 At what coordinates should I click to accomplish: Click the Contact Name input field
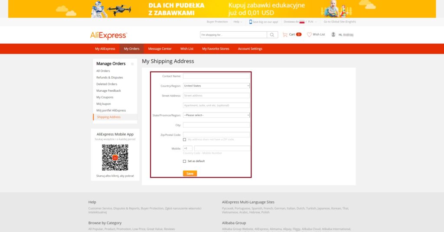pos(216,76)
